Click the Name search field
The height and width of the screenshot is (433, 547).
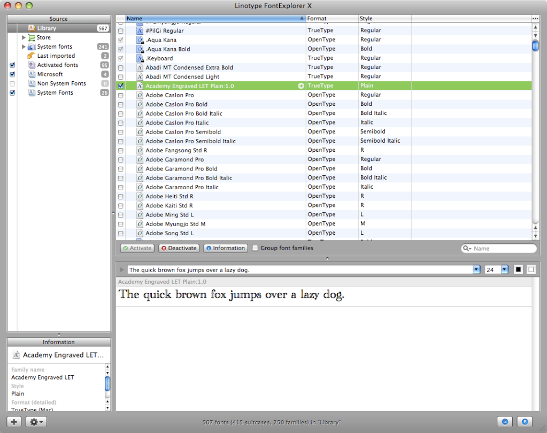[x=499, y=248]
